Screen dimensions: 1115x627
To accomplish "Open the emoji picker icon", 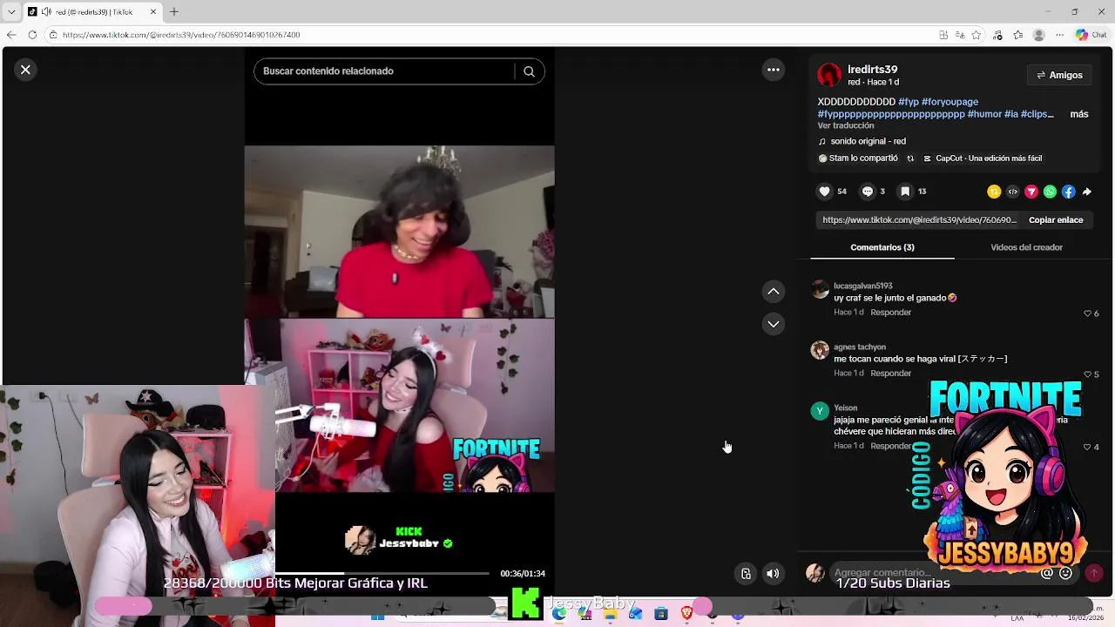I will pos(1065,573).
